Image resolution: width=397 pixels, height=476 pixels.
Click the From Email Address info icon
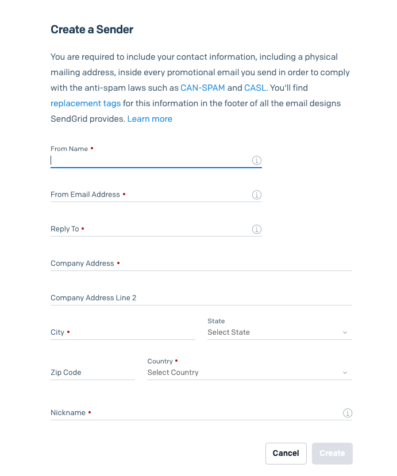[257, 195]
